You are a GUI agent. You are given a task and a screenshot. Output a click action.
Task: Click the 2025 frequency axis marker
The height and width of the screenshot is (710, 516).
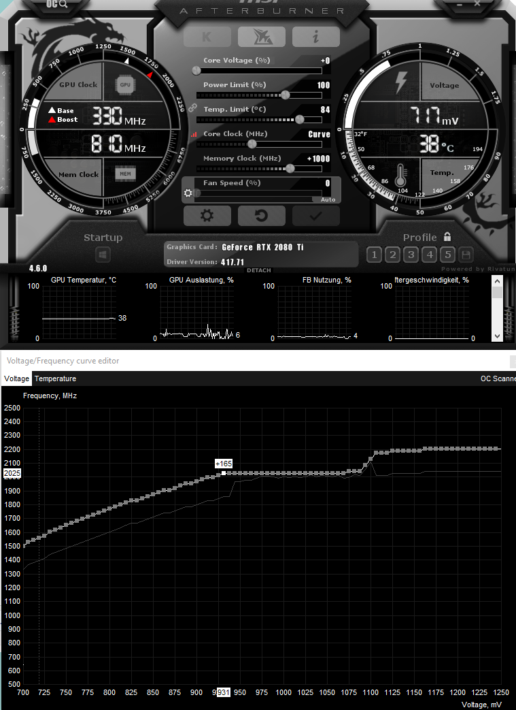[12, 473]
